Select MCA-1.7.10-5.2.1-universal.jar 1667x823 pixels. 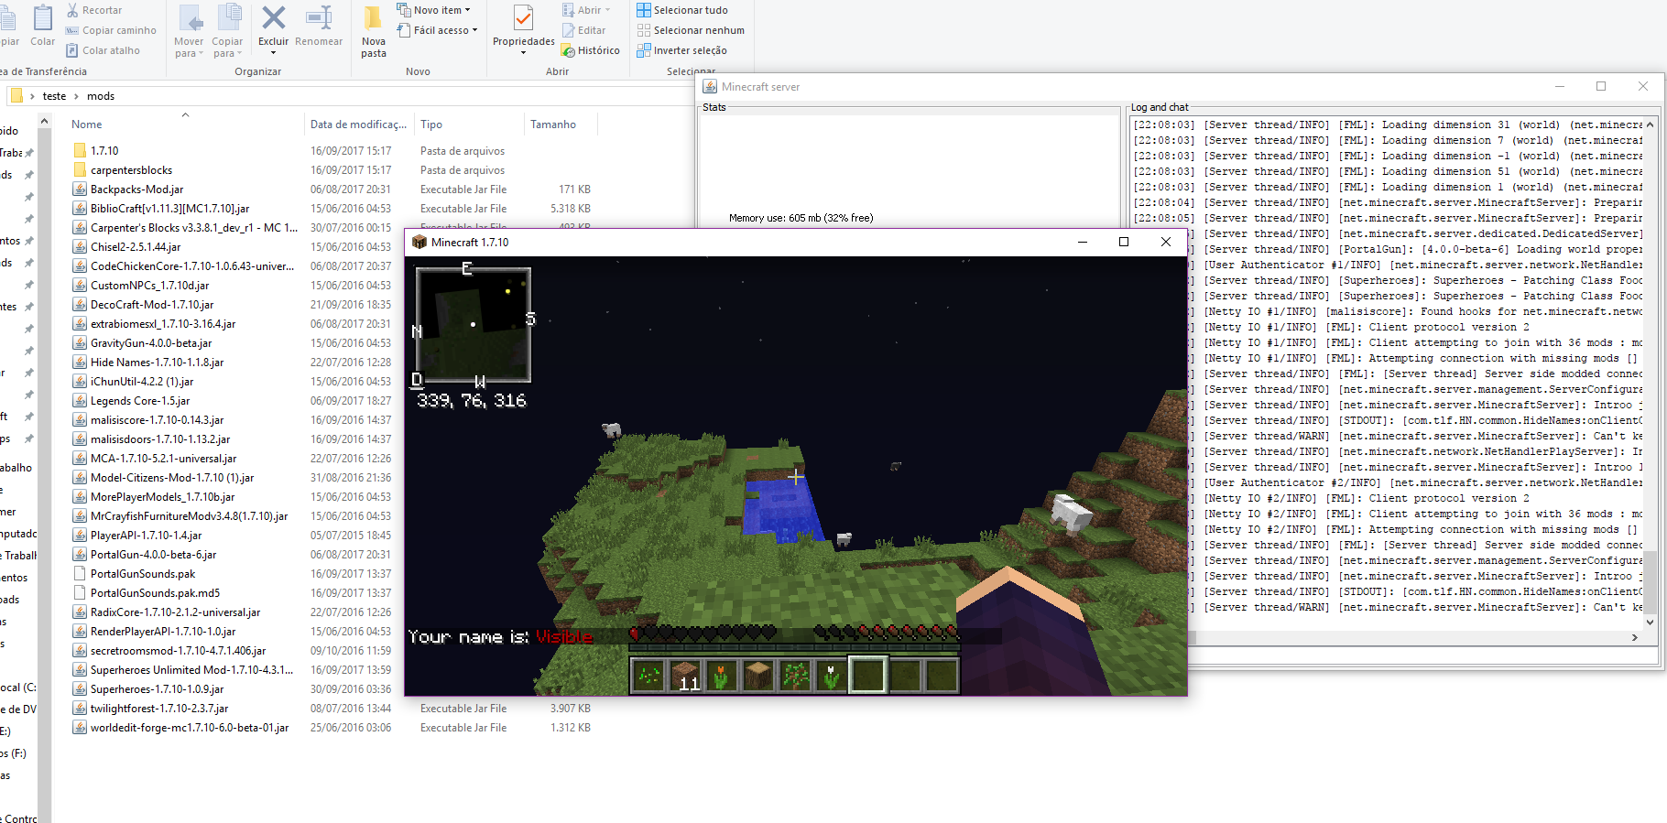point(163,458)
